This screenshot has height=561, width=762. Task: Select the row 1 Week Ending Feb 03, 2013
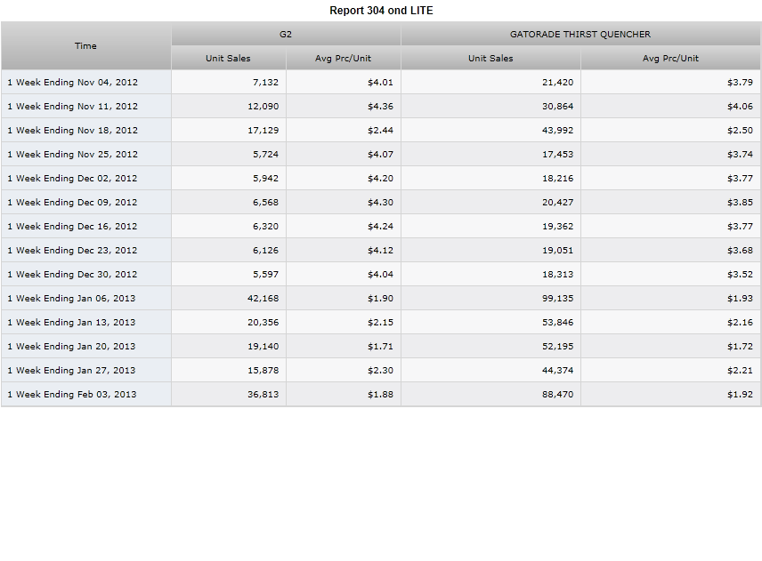381,394
